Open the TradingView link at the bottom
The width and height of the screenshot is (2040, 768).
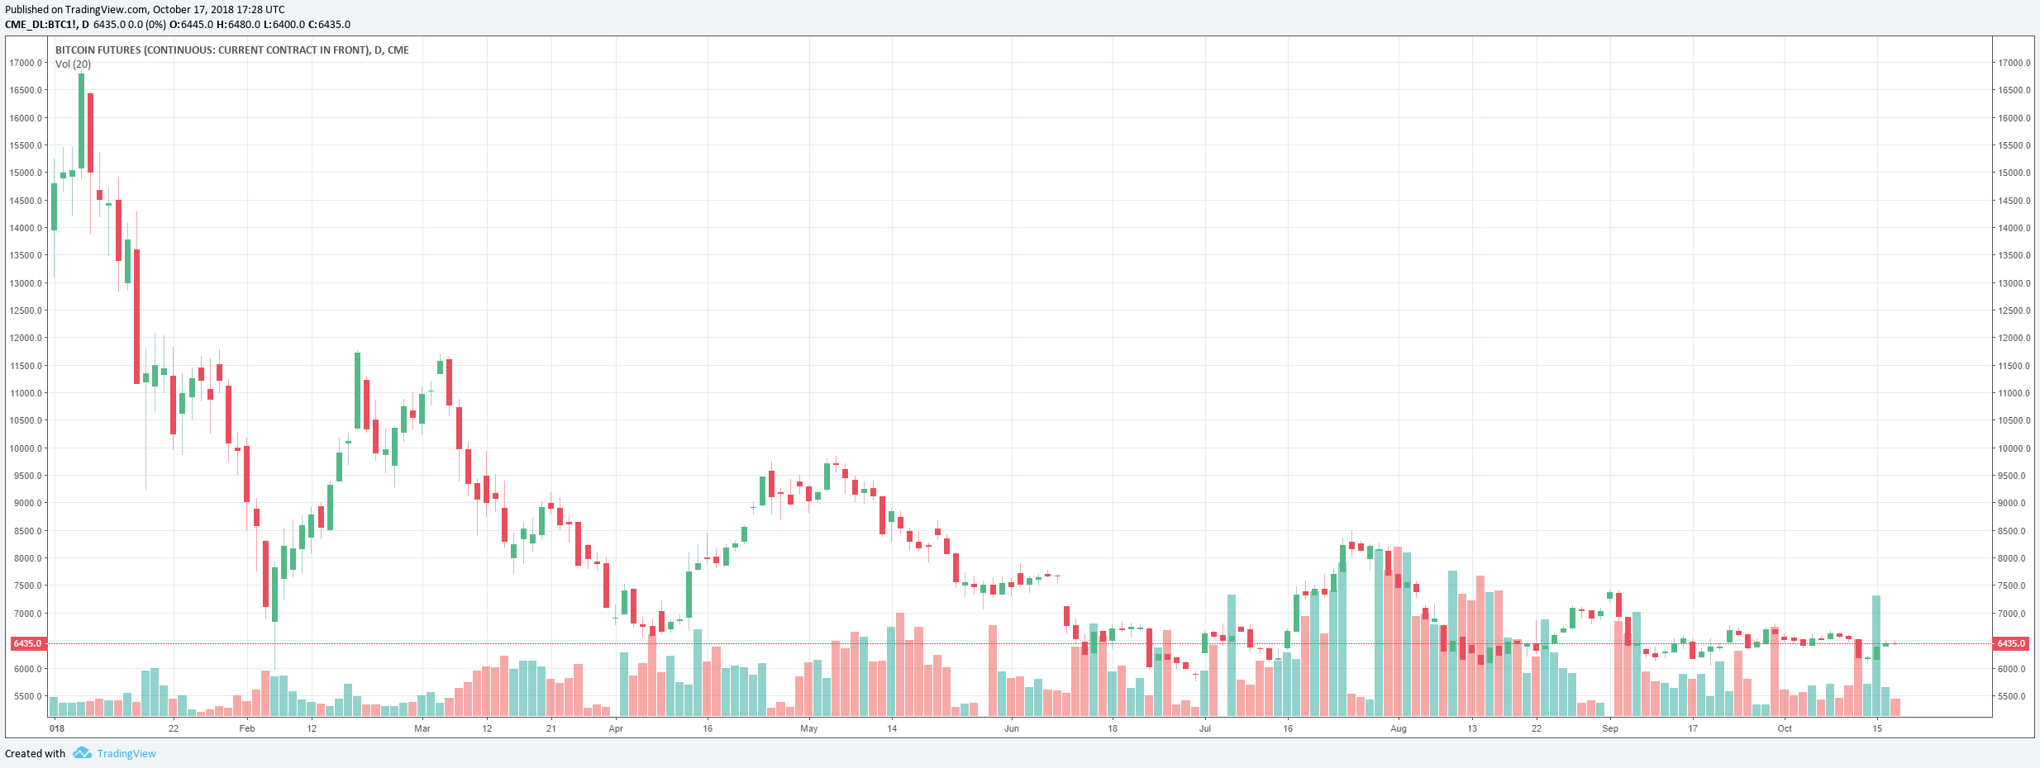tap(126, 753)
